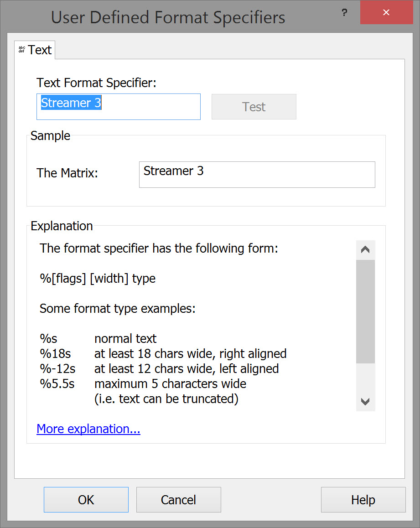Image resolution: width=420 pixels, height=528 pixels.
Task: Open Help with the bottom Help button
Action: tap(363, 500)
